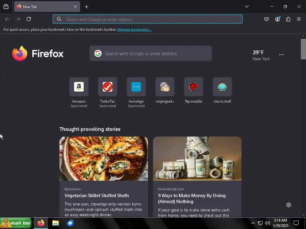Open the network tray icon

pos(260,223)
